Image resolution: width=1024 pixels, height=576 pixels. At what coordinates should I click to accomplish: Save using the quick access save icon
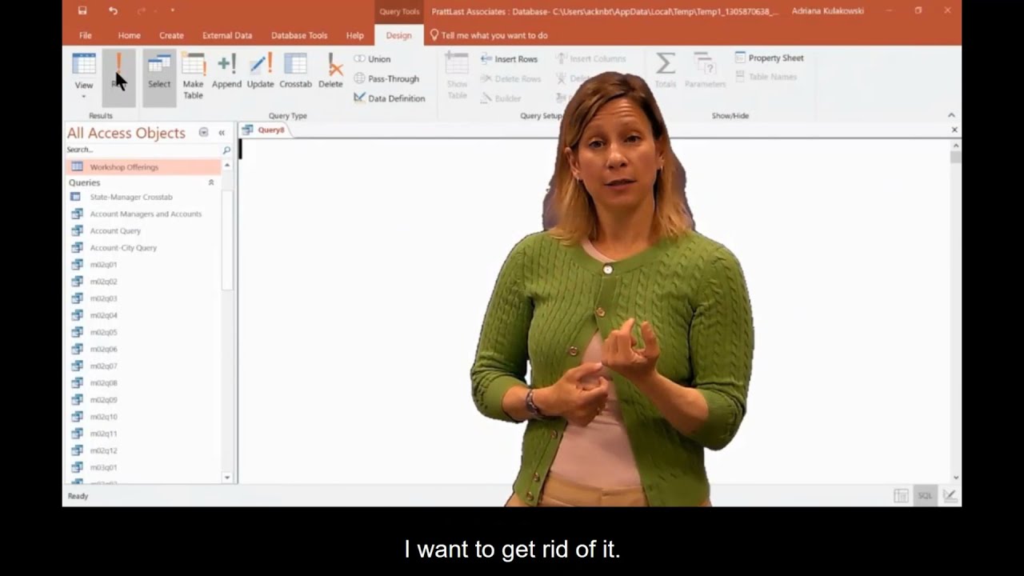pos(82,11)
